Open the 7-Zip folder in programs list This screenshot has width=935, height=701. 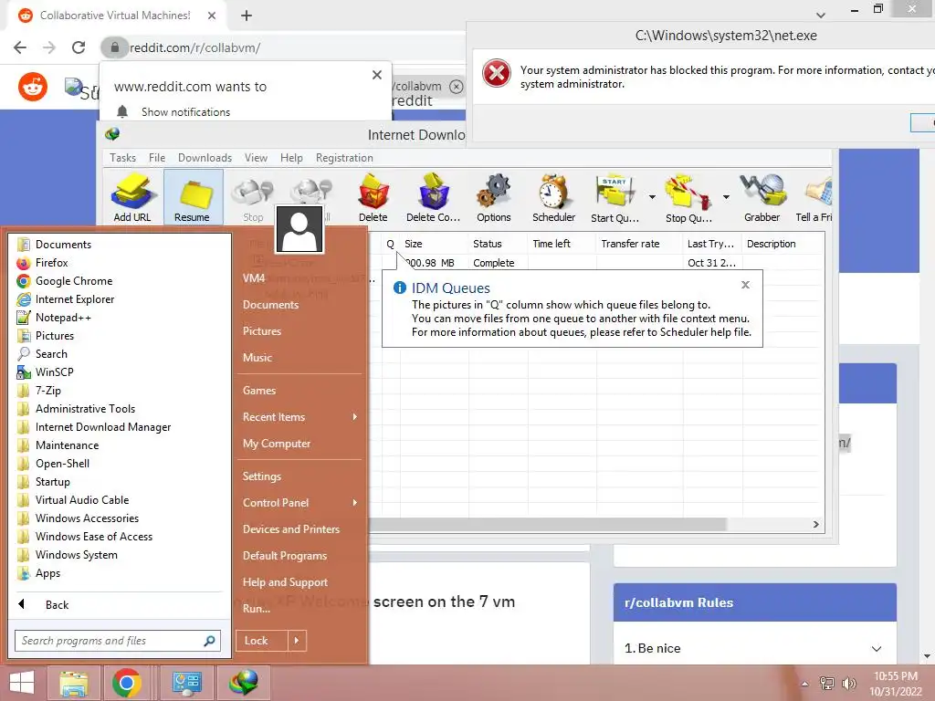click(47, 391)
